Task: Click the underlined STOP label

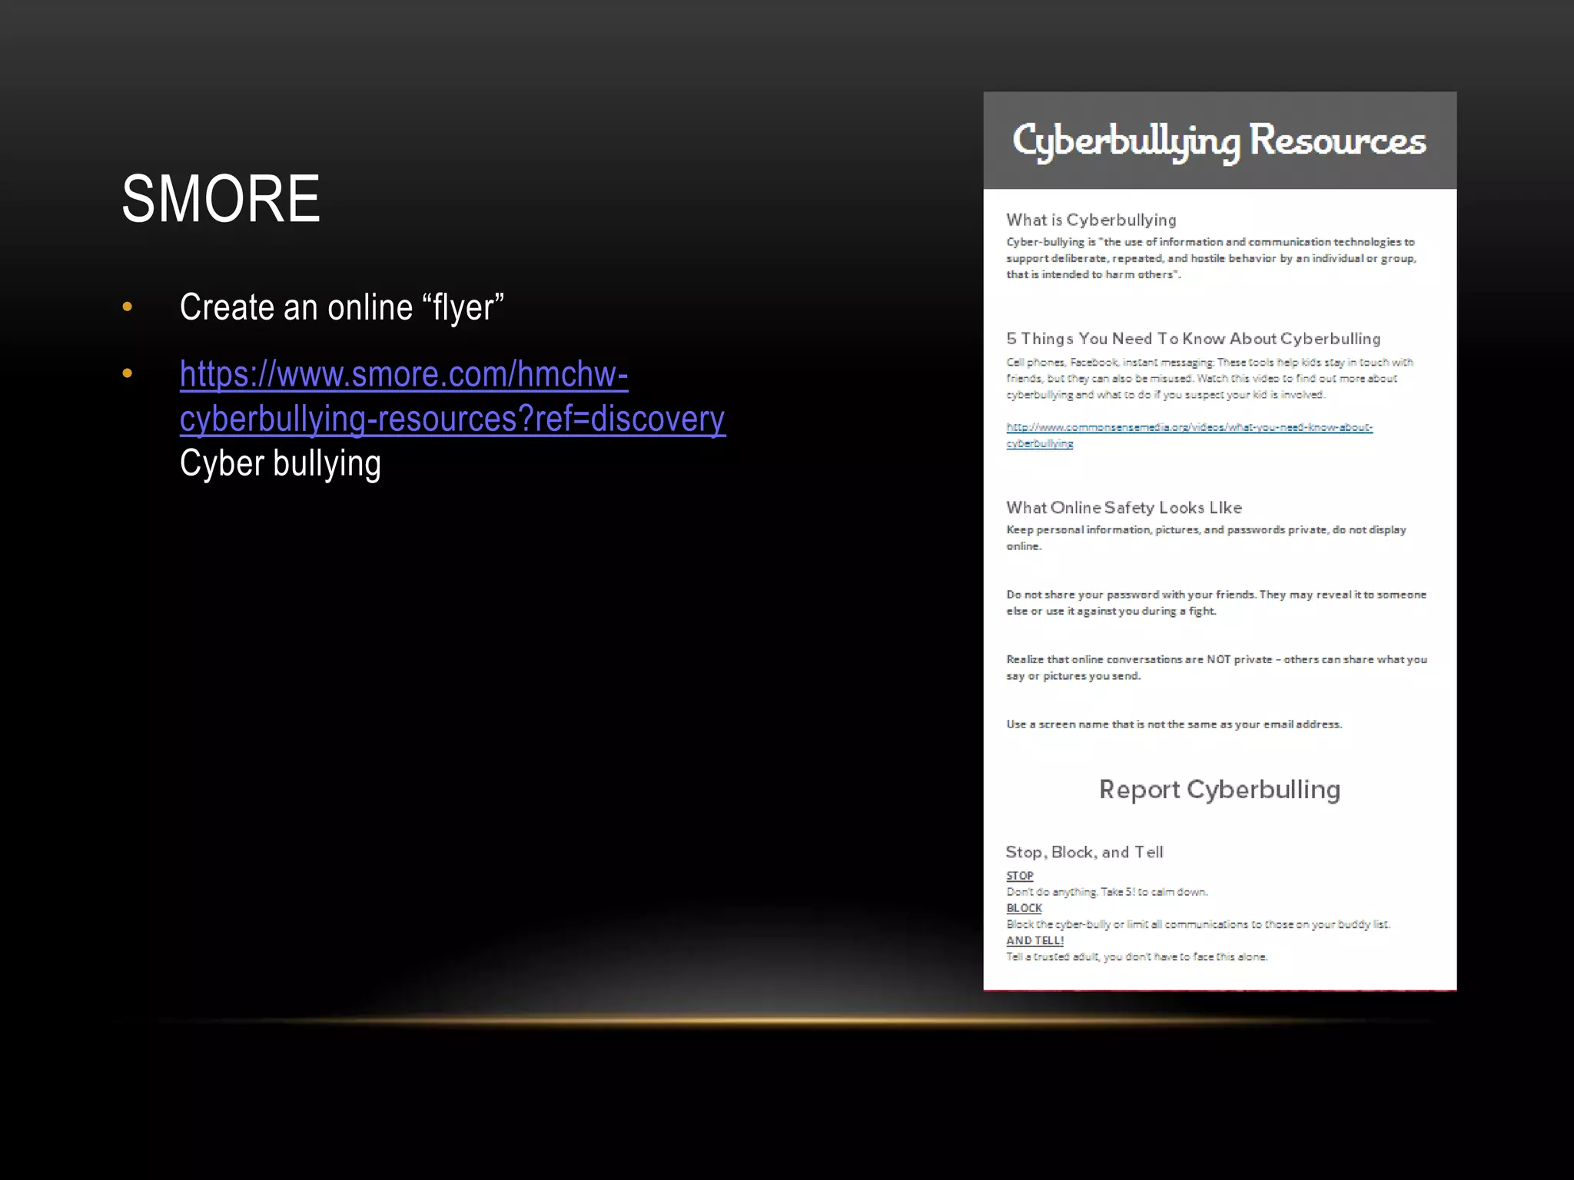Action: 1020,876
